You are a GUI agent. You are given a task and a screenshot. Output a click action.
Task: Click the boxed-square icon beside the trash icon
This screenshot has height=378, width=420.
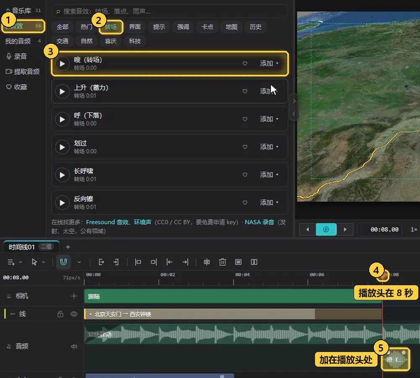click(238, 262)
